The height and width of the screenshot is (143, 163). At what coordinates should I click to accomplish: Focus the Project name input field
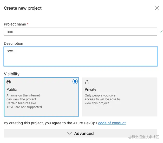(80, 32)
